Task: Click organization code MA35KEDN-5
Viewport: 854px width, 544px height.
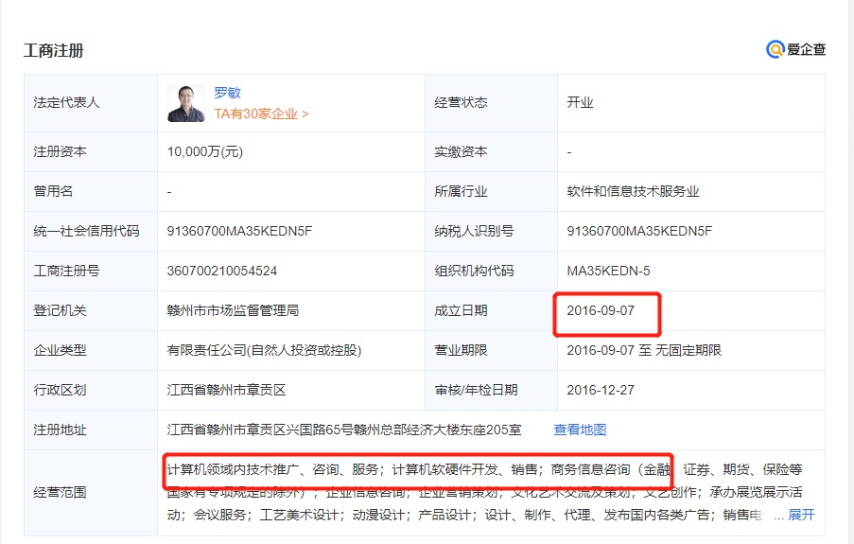Action: point(608,271)
